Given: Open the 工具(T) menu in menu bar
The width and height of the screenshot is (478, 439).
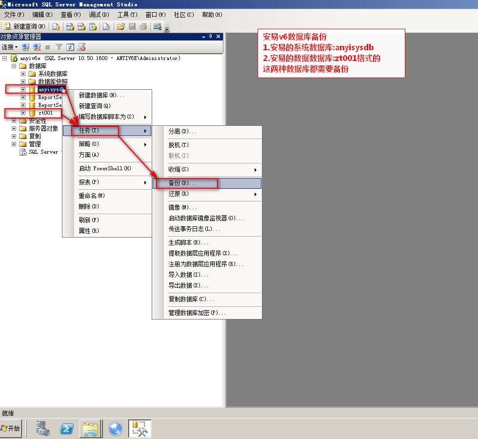Looking at the screenshot, I should coord(127,15).
